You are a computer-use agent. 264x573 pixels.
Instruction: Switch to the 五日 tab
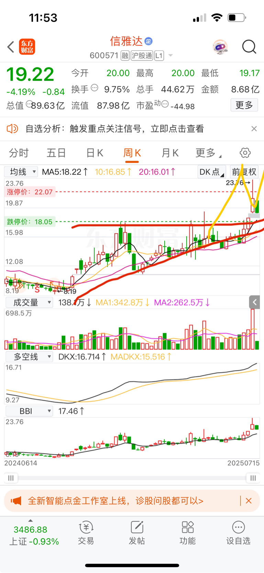(56, 153)
